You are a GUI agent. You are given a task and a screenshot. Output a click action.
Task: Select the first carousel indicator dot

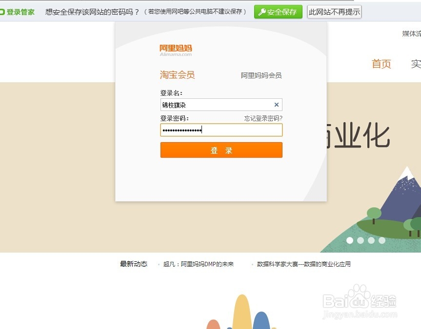[350, 240]
